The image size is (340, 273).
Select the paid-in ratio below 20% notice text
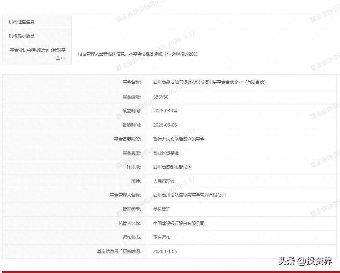click(x=138, y=54)
